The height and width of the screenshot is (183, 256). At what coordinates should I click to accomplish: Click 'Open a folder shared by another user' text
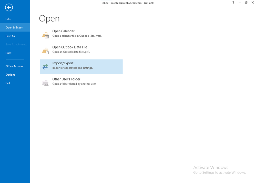click(75, 84)
